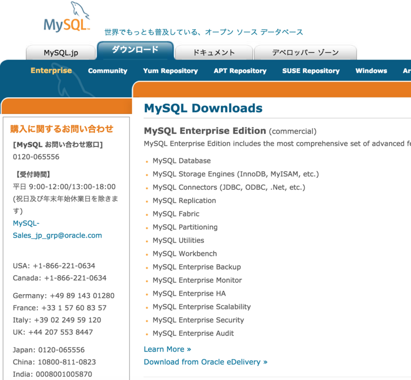The height and width of the screenshot is (380, 411).
Task: Click the MySQL Utilities list item
Action: (x=178, y=240)
